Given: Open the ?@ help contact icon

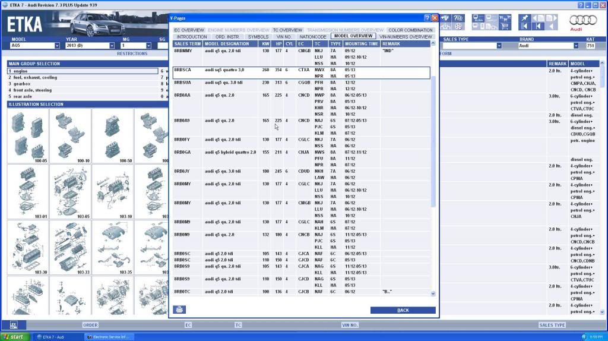Looking at the screenshot, I should (x=458, y=18).
